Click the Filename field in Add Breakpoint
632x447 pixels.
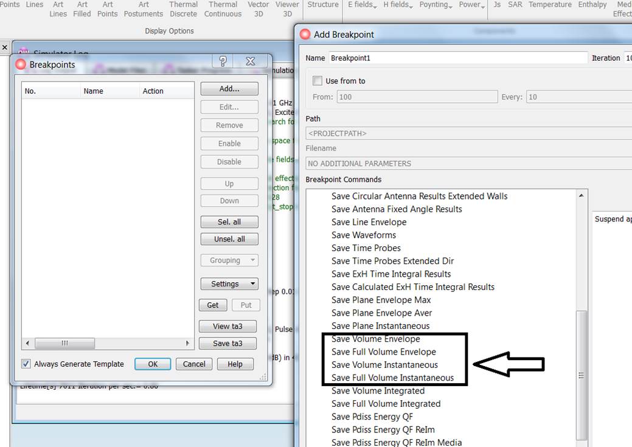click(469, 163)
